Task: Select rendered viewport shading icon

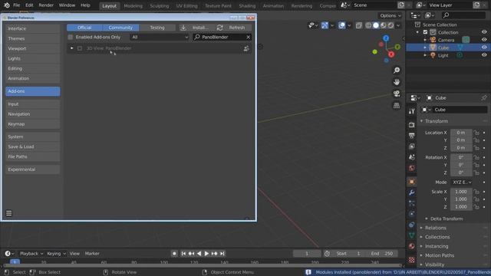Action: click(390, 25)
